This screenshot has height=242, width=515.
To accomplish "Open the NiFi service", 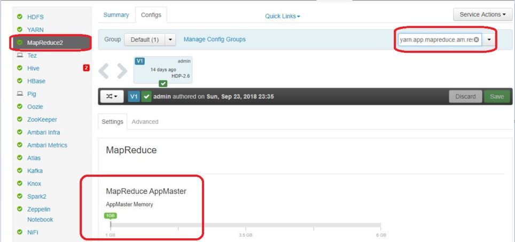I will coord(33,232).
